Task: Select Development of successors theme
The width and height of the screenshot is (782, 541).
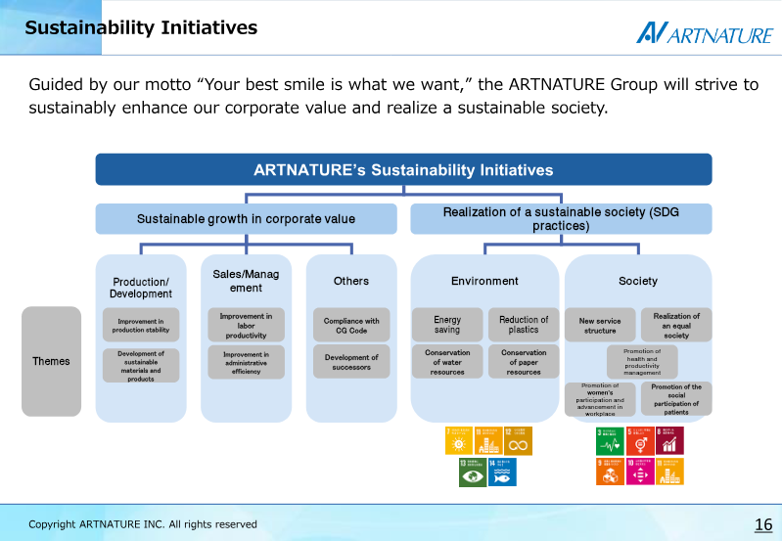Action: [351, 362]
